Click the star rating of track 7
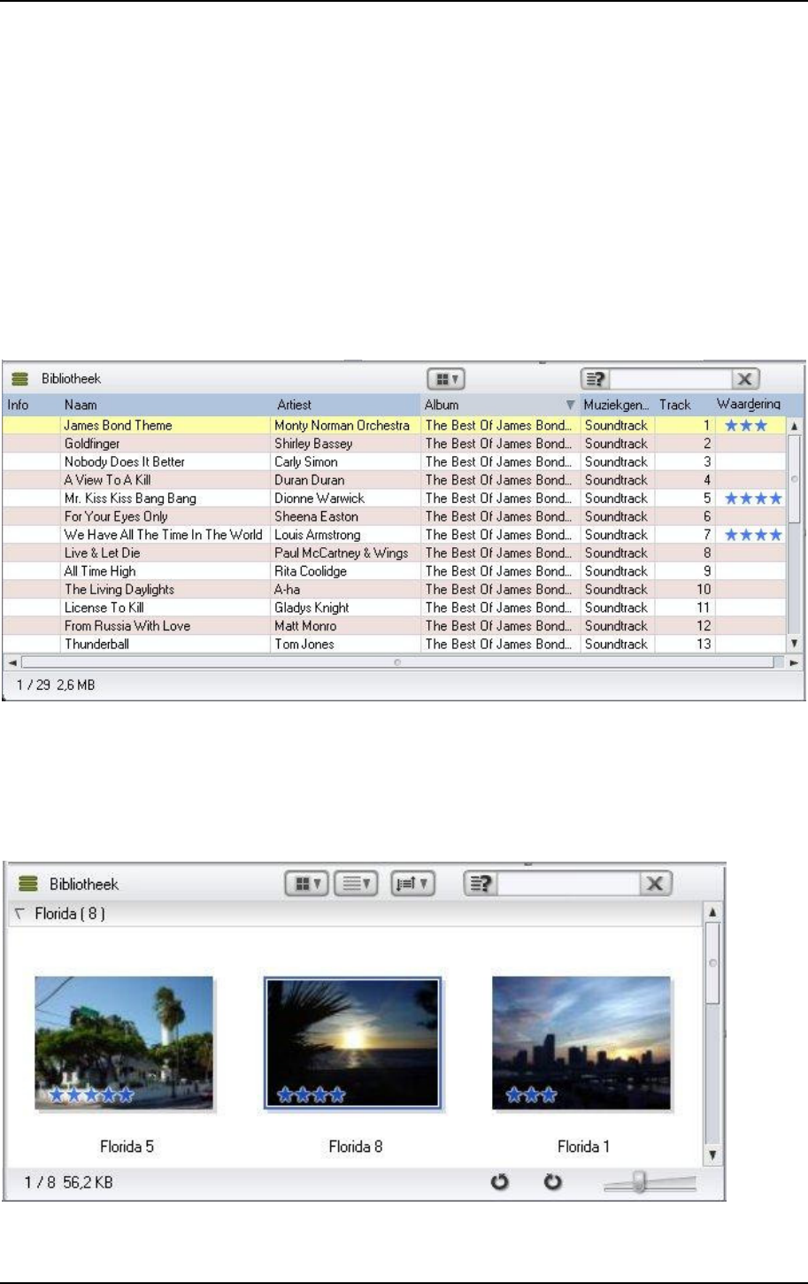Viewport: 808px width, 1284px height. point(753,535)
